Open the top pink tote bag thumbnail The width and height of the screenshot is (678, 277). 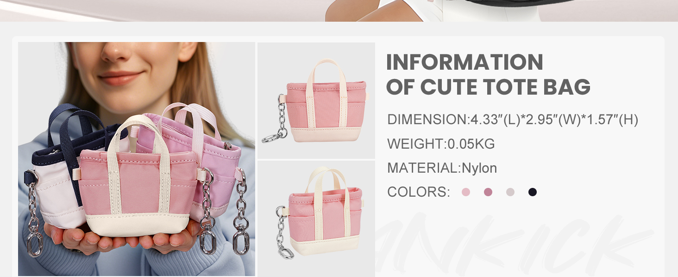[x=316, y=101]
